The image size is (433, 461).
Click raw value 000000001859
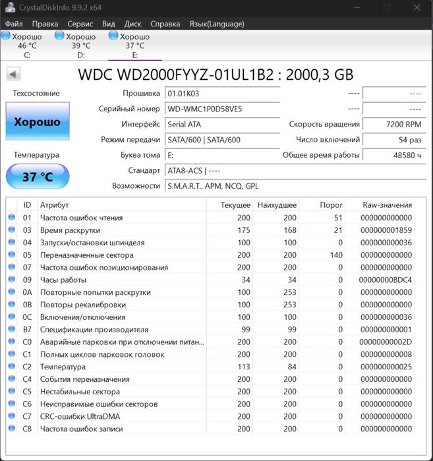pyautogui.click(x=386, y=230)
